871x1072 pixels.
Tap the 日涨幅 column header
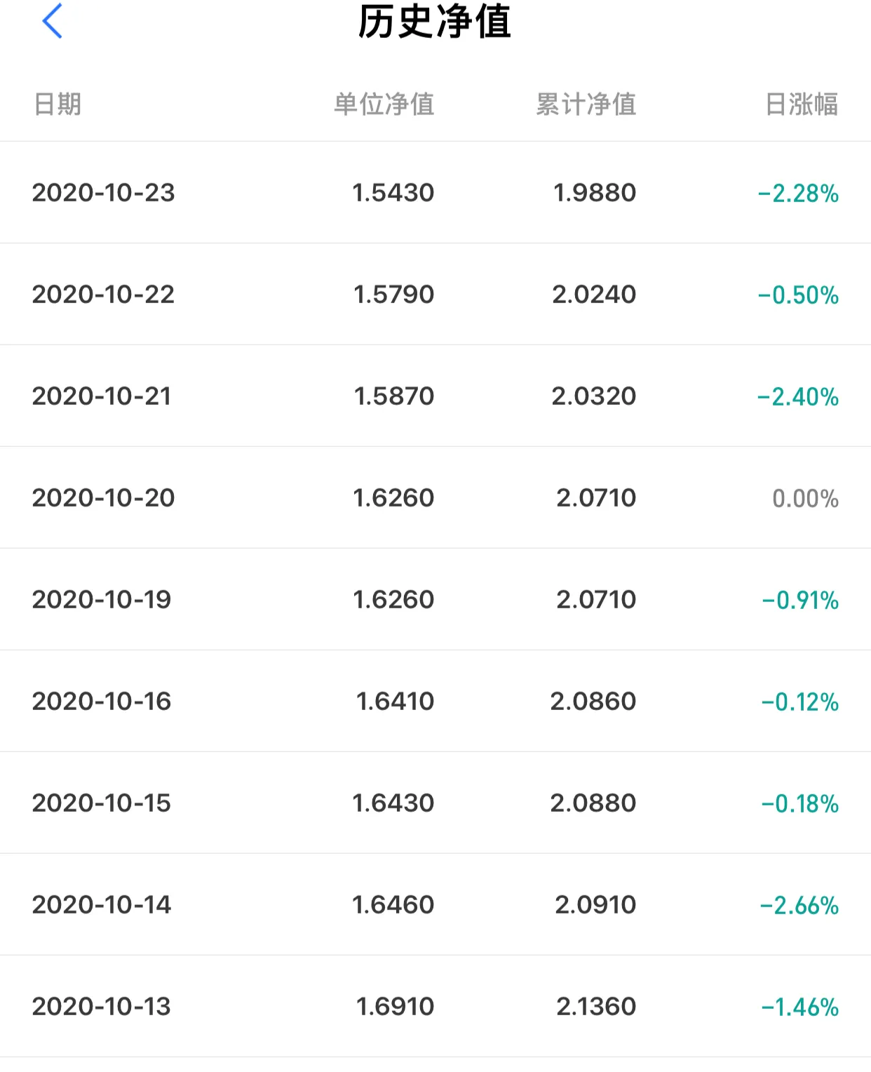(x=802, y=105)
